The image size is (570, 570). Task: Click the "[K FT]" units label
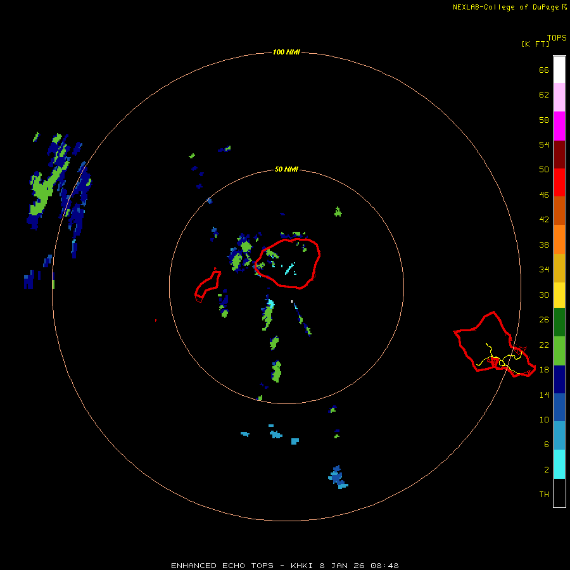[535, 44]
